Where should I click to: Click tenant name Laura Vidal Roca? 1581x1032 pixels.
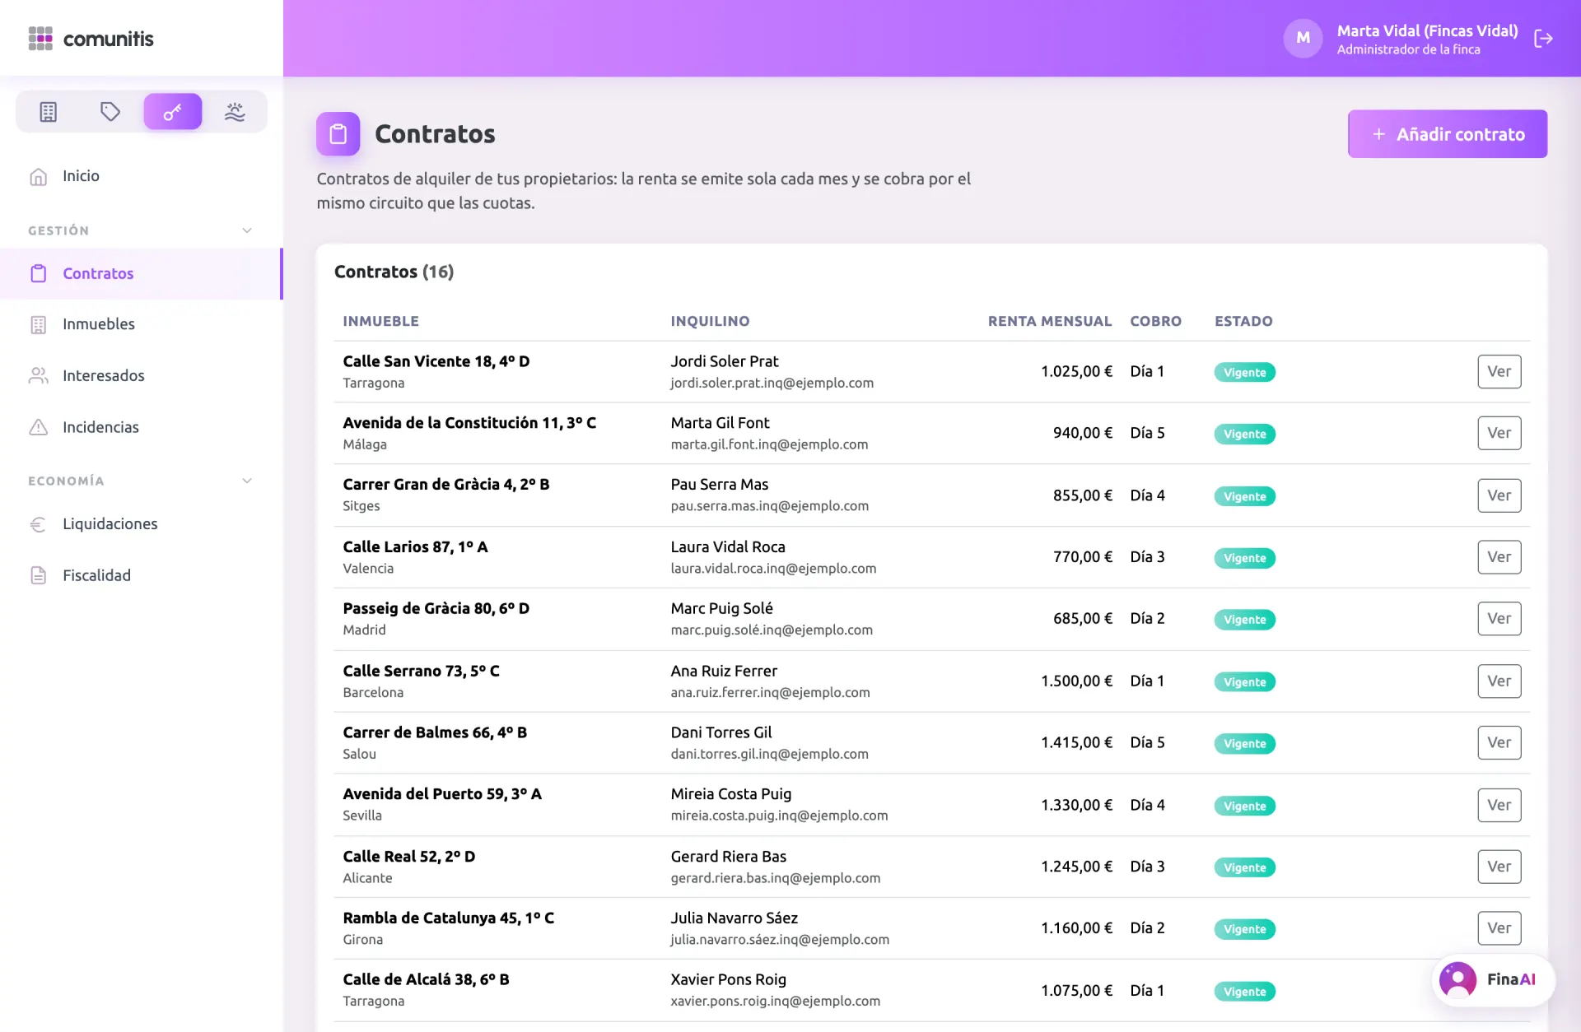(x=728, y=547)
